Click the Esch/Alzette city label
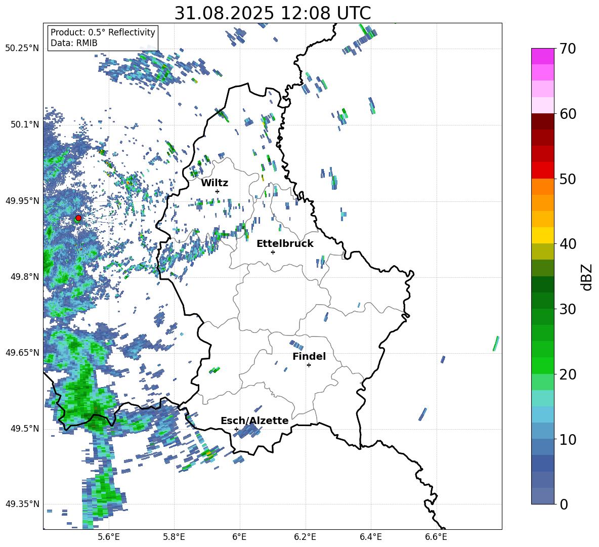Image resolution: width=599 pixels, height=547 pixels. (254, 420)
